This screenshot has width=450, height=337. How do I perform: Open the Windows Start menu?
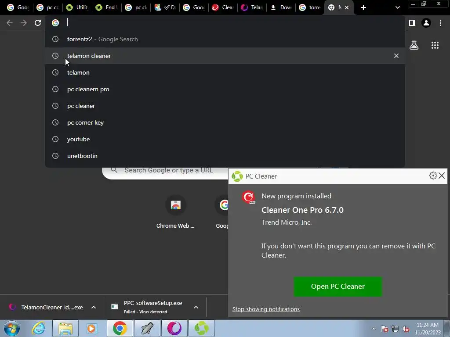tap(12, 328)
